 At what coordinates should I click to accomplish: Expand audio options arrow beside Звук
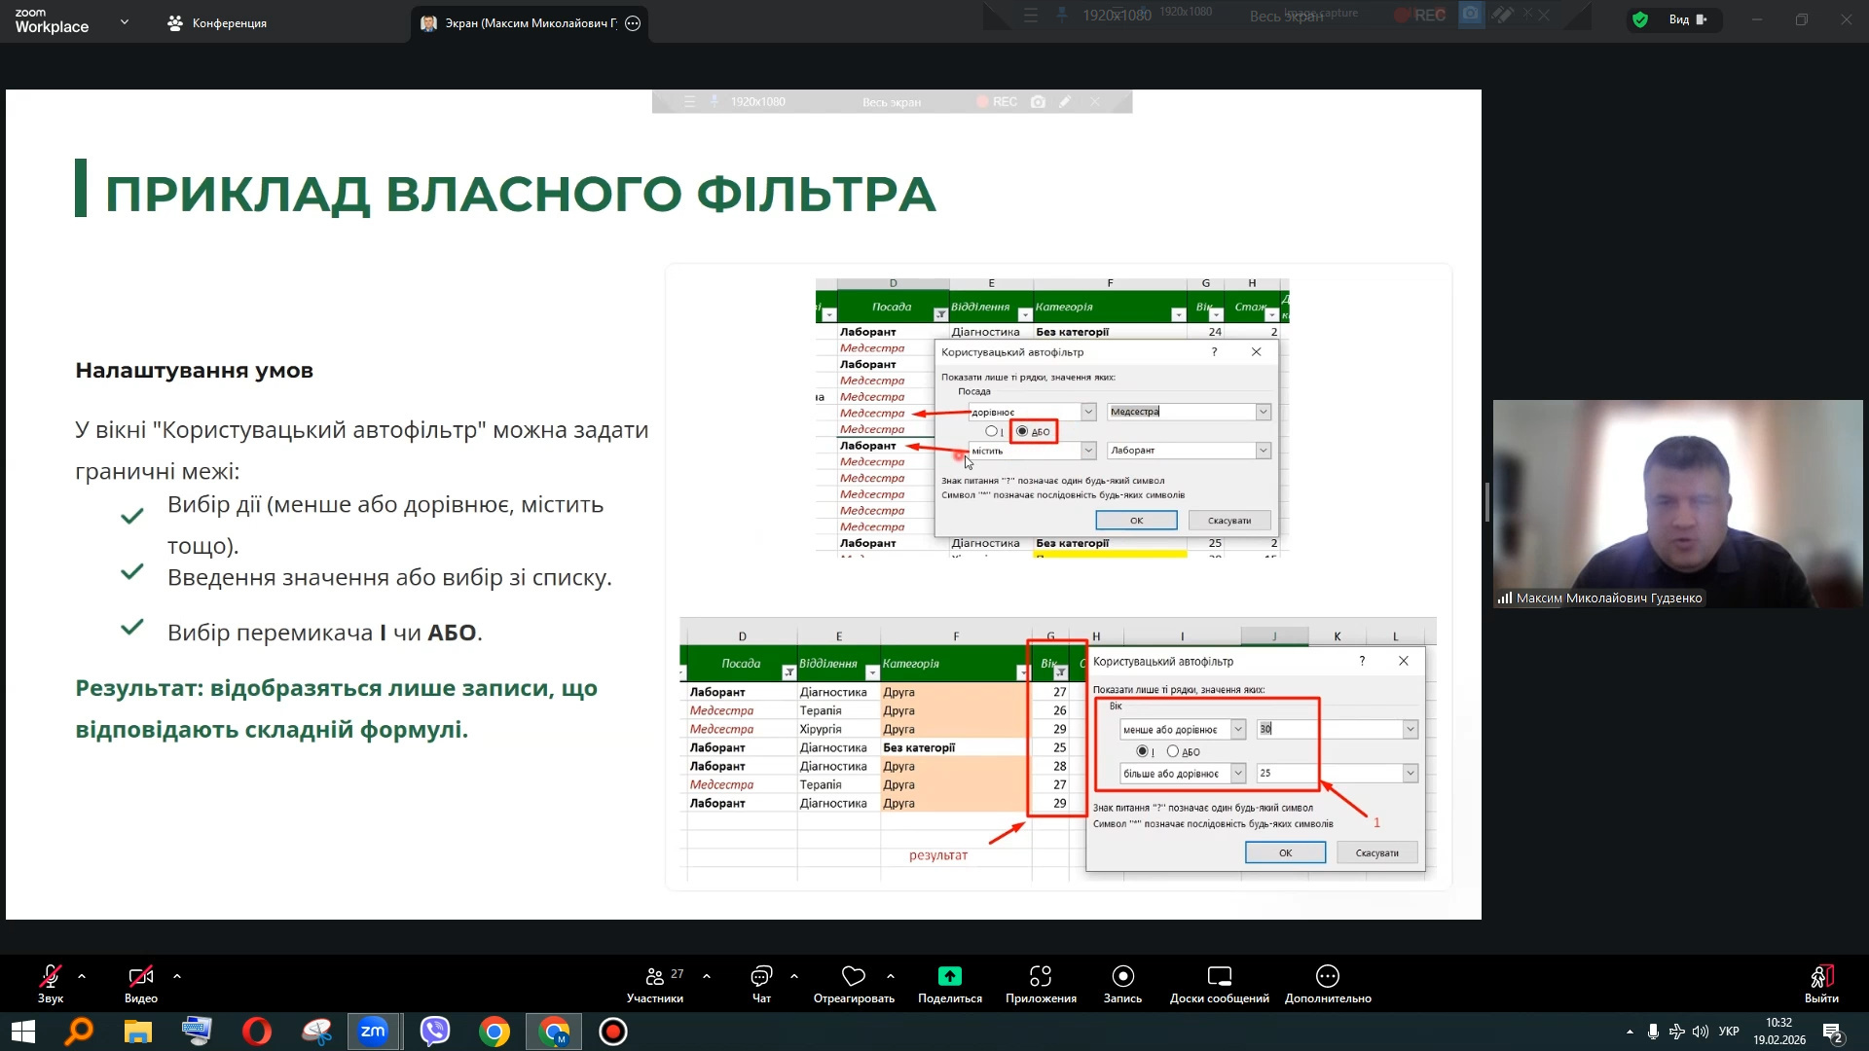click(82, 976)
